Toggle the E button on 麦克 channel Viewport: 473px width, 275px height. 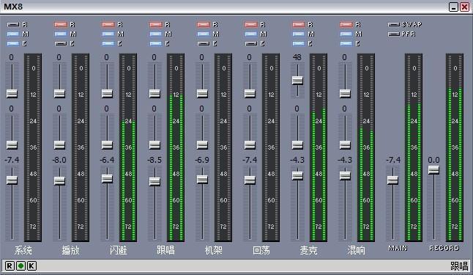299,44
